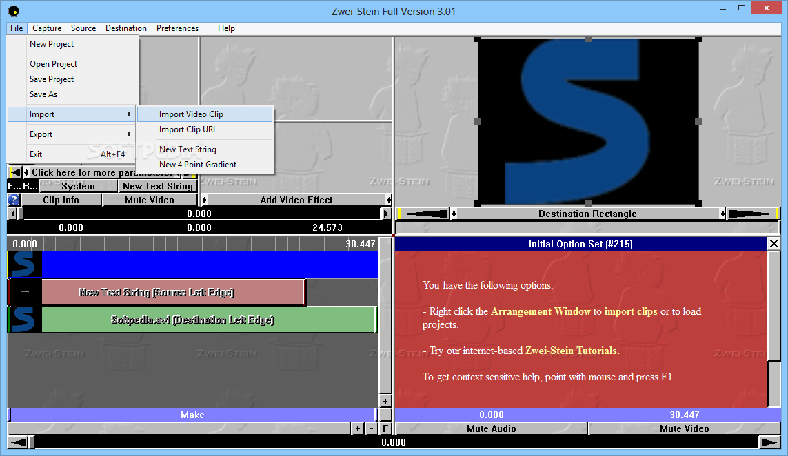Click the left arrow of the clip position scrollbar
788x456 pixels.
pos(12,214)
